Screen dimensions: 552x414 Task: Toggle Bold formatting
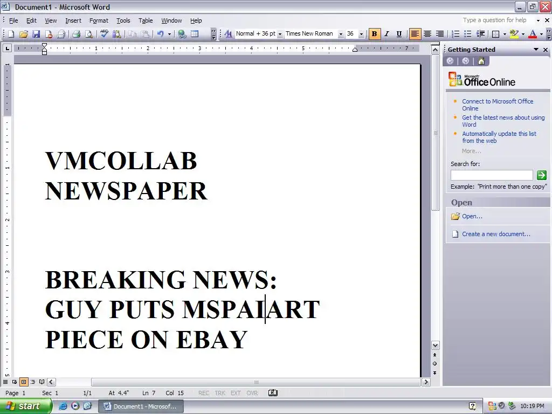tap(374, 34)
